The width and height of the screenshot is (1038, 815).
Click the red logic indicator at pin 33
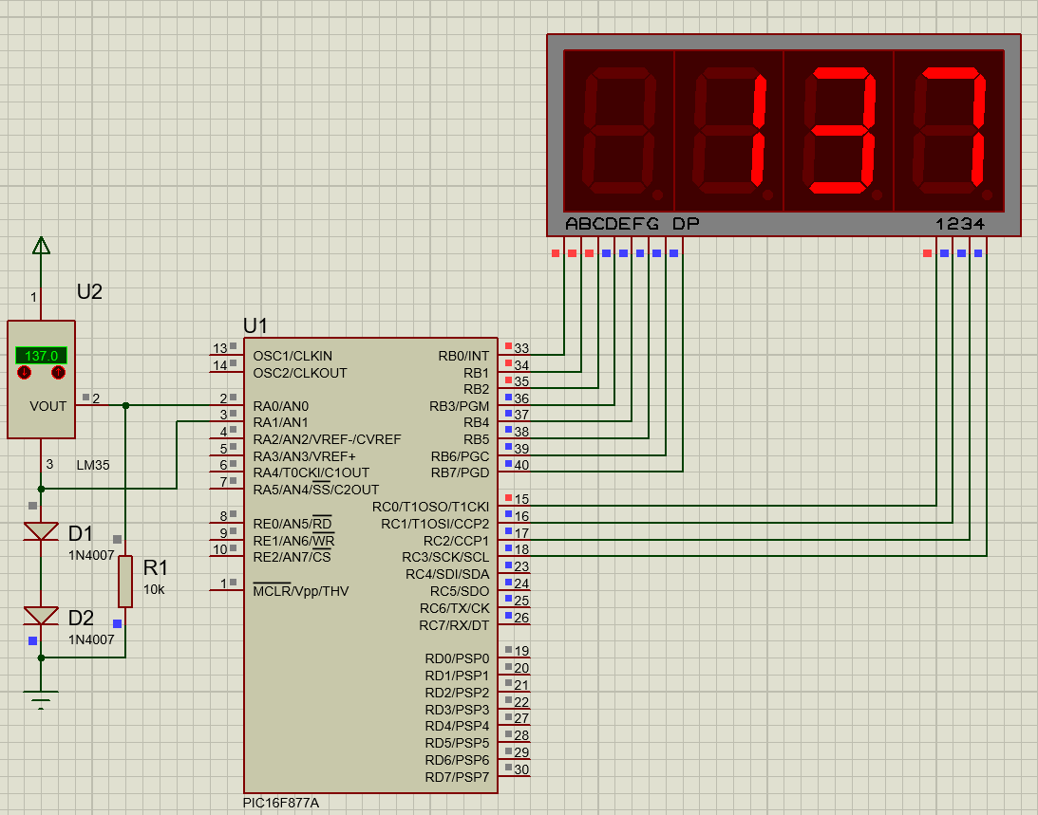click(508, 346)
